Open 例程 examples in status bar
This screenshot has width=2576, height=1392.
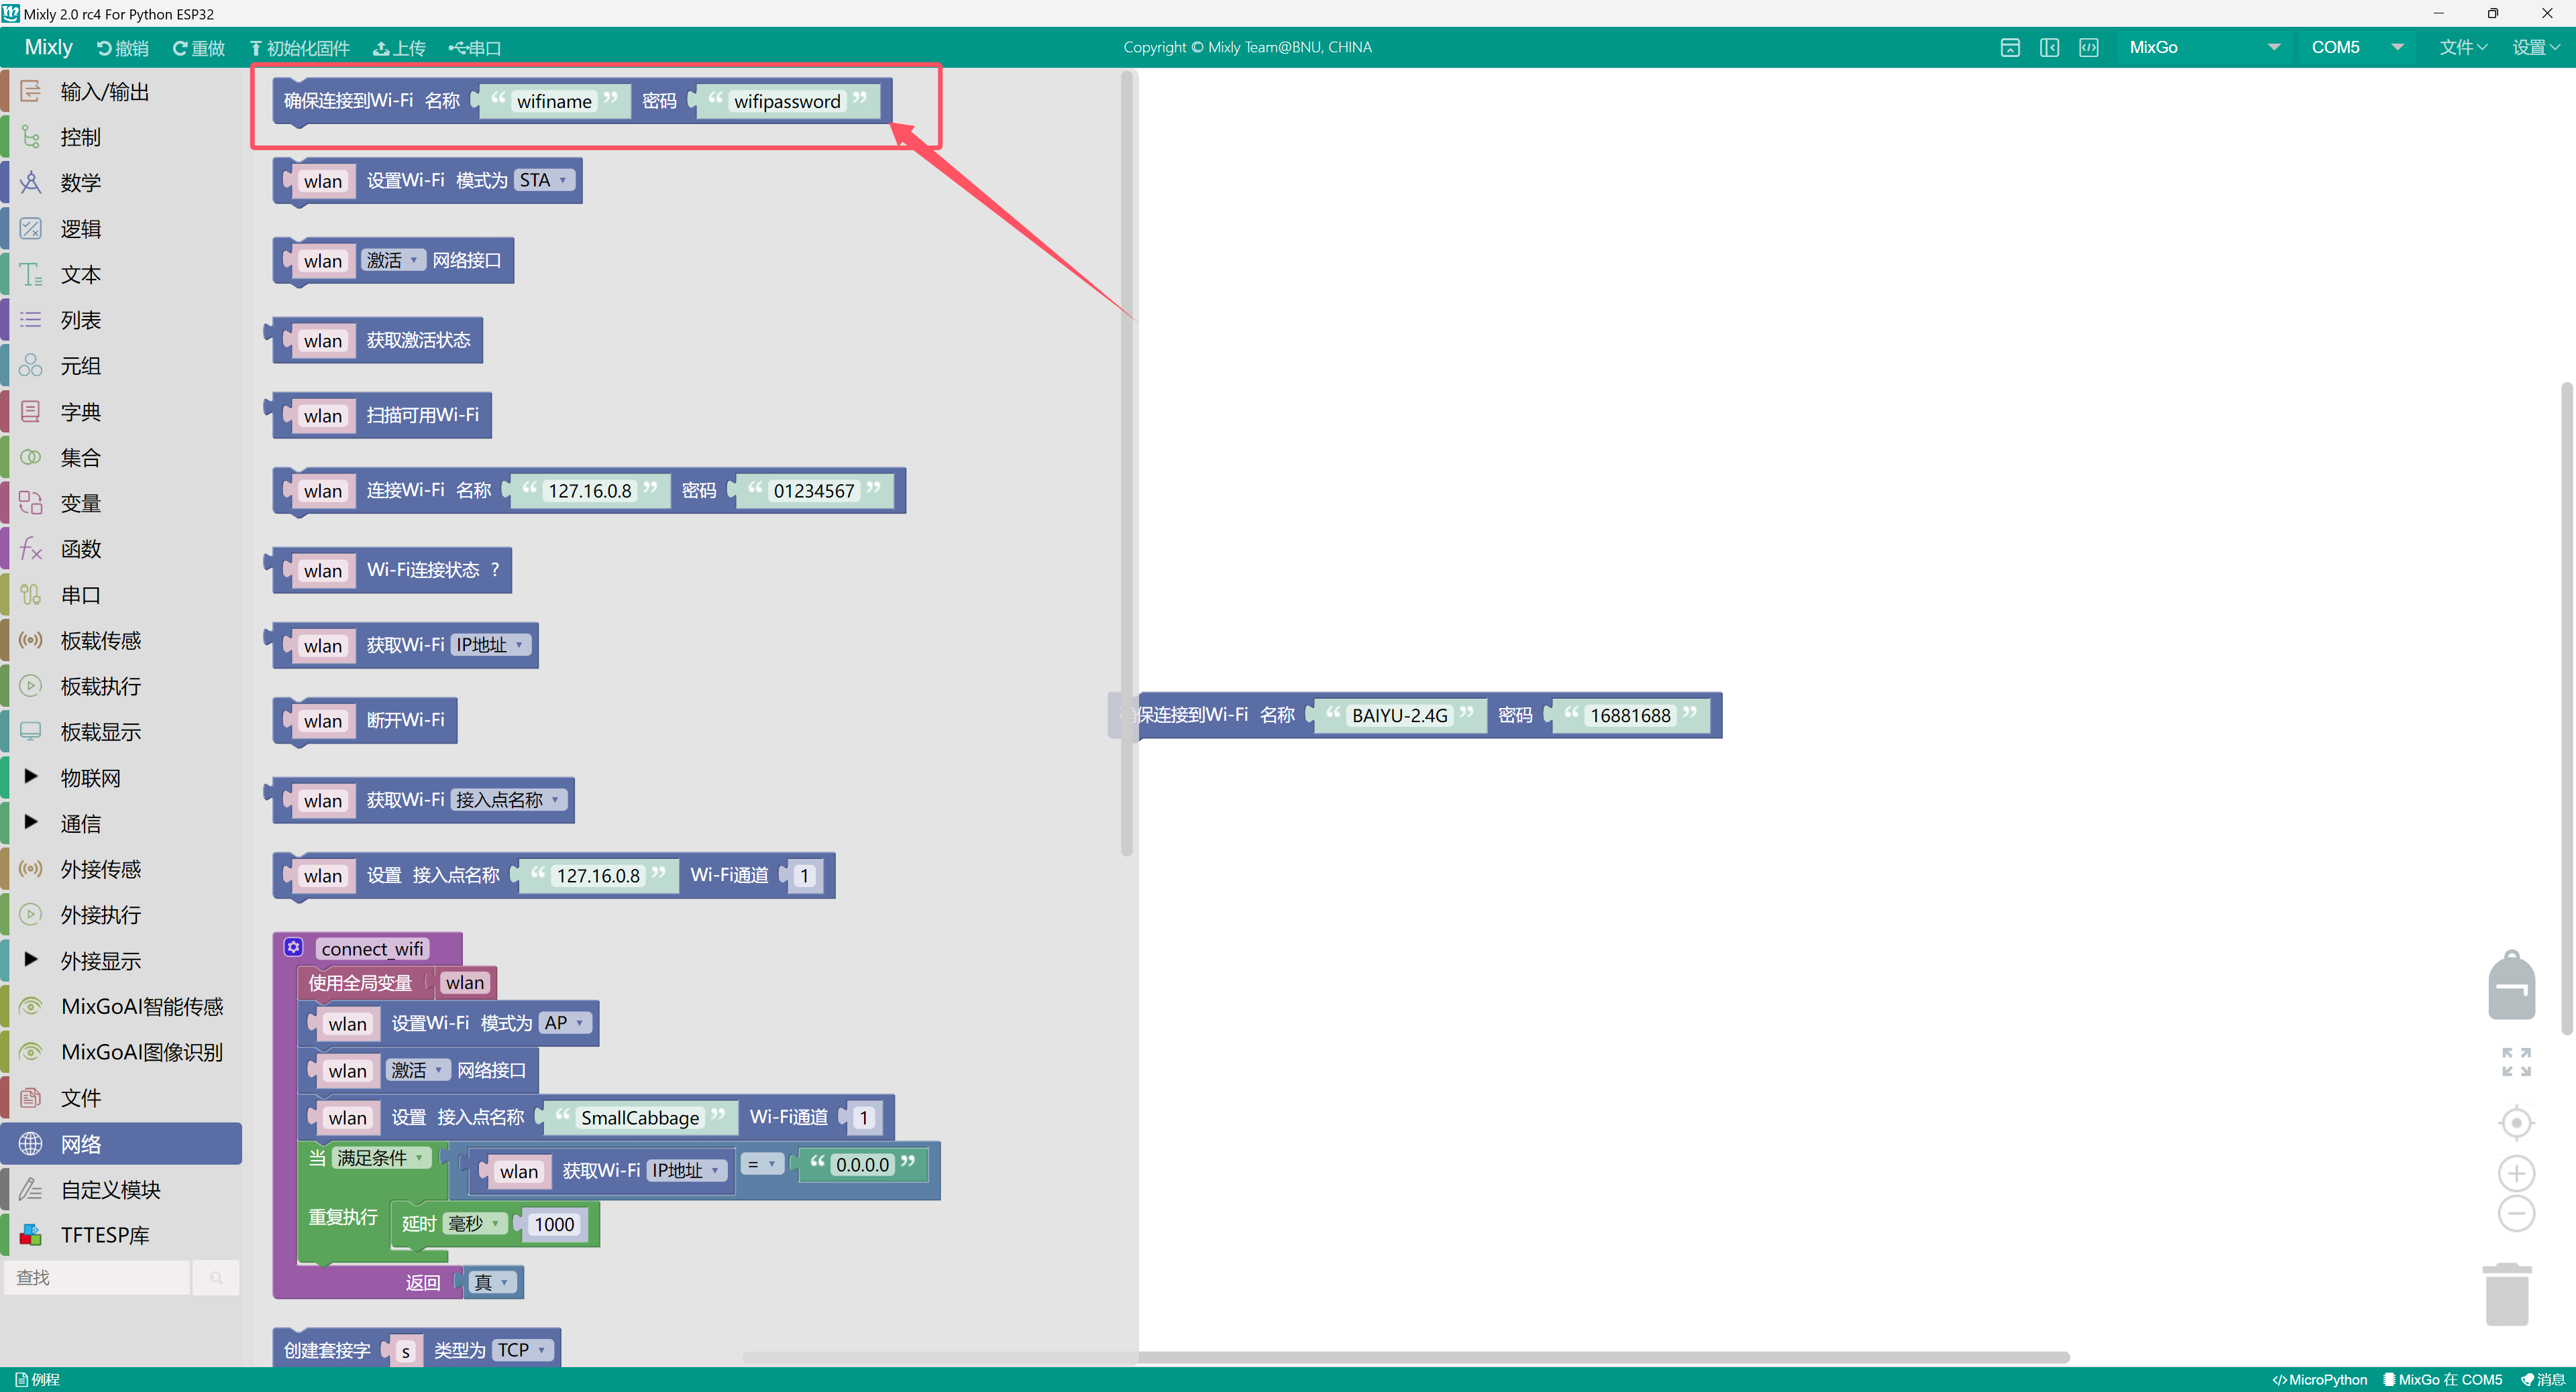(38, 1380)
